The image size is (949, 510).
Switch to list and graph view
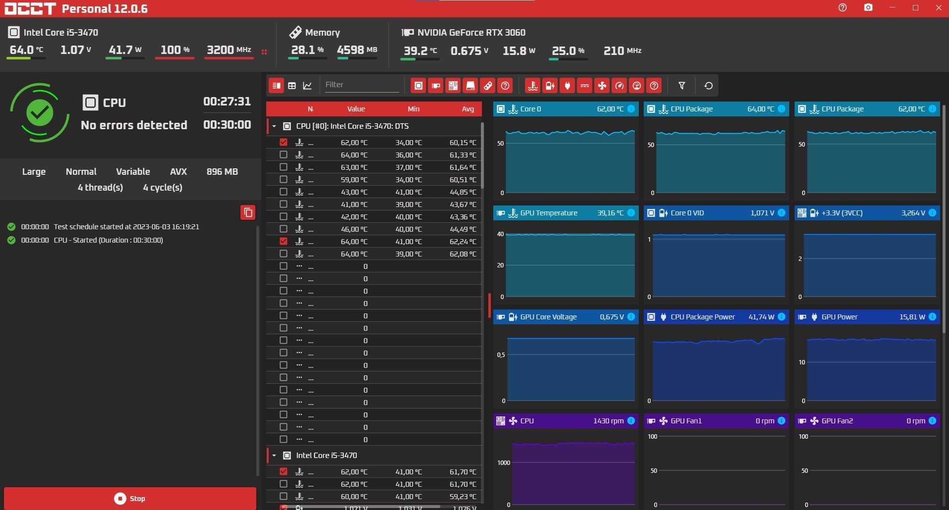277,86
